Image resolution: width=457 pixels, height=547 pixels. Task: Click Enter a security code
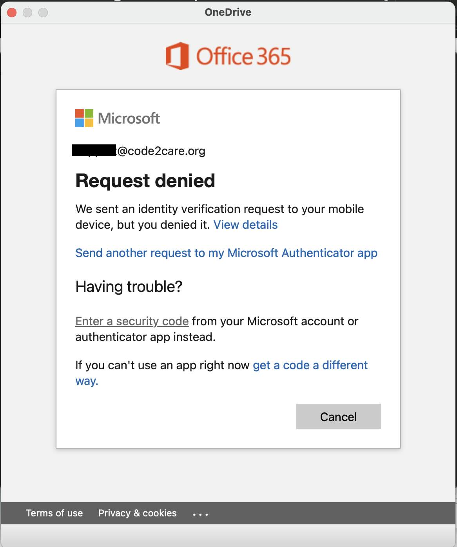tap(132, 321)
